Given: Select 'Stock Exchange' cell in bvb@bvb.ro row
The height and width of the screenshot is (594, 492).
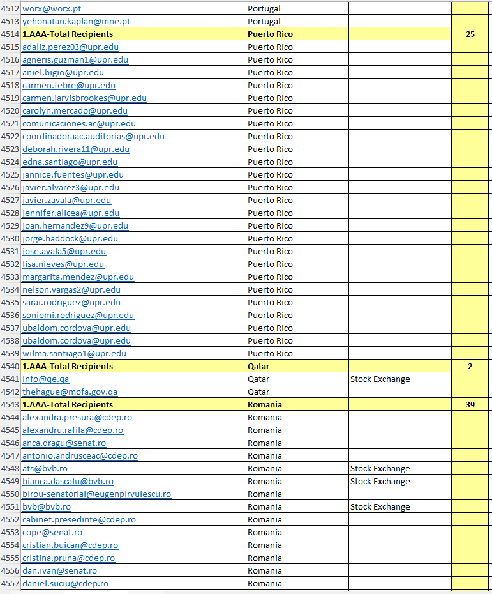Looking at the screenshot, I should pos(400,507).
